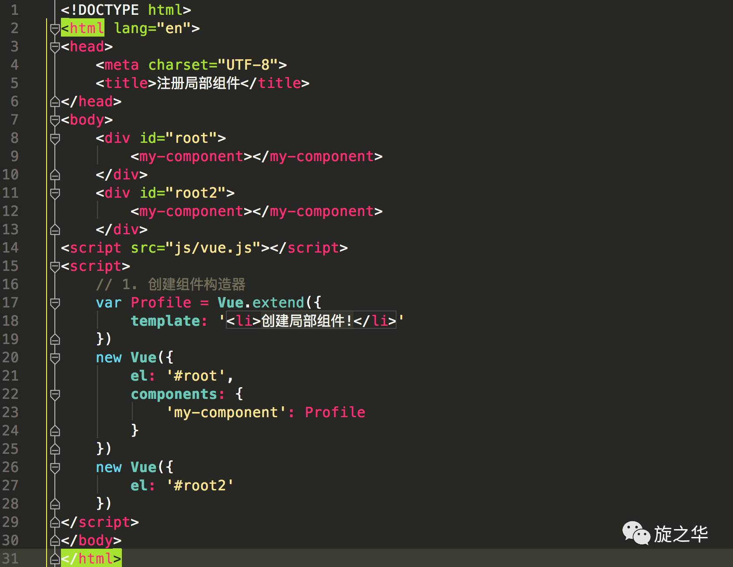Screen dimensions: 733x567
Task: Click the title text 注册局部组件
Action: (x=198, y=83)
